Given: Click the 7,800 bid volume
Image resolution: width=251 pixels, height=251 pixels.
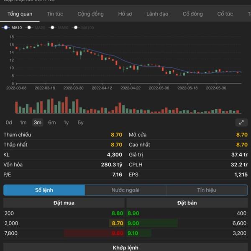Looking at the screenshot, I should point(11,233).
